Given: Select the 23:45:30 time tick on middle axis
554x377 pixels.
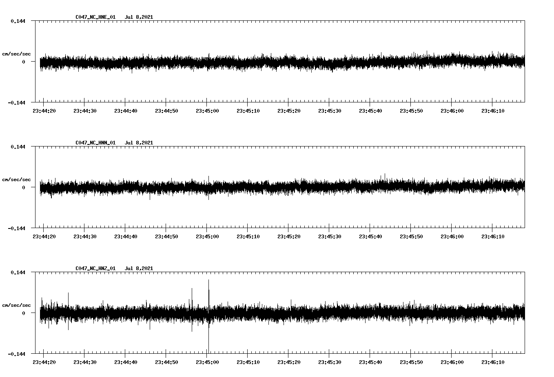Looking at the screenshot, I should (x=331, y=235).
